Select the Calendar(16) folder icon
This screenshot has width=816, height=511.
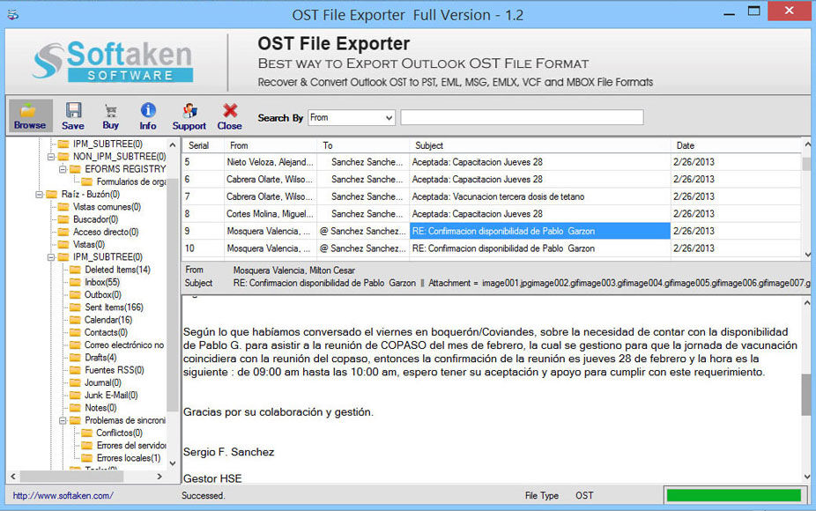pyautogui.click(x=76, y=320)
